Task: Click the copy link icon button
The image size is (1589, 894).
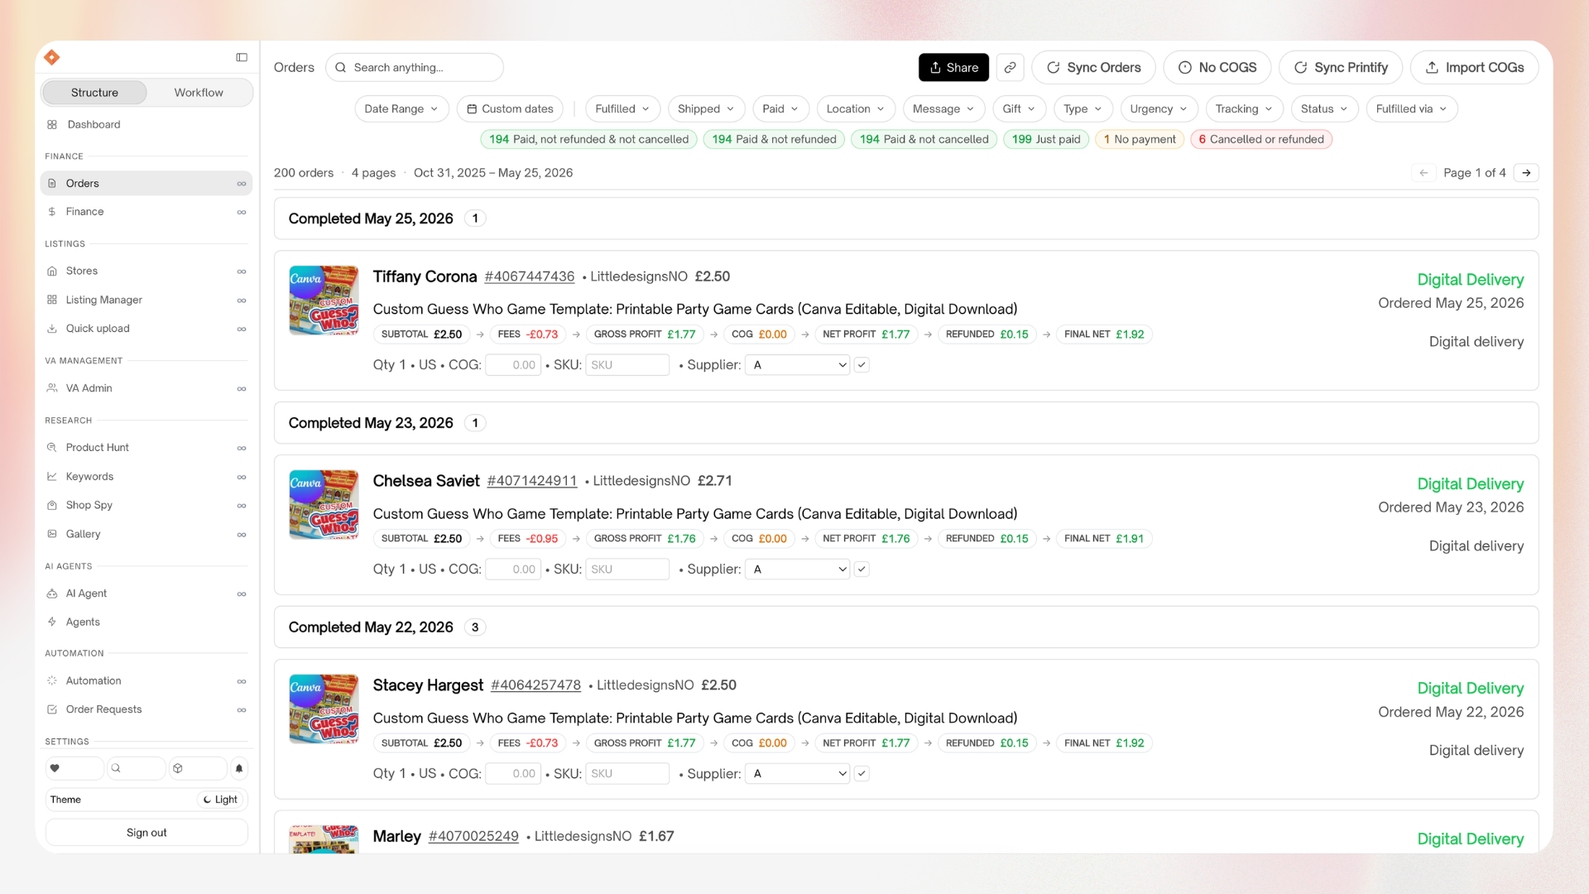Action: pos(1010,68)
